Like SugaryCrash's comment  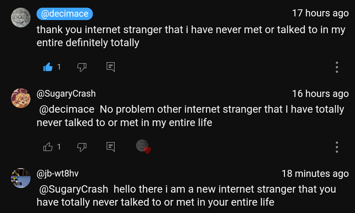[x=47, y=147]
